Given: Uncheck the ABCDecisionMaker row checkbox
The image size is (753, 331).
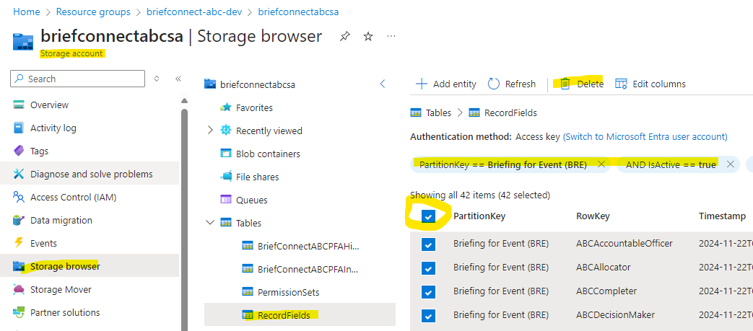Looking at the screenshot, I should click(428, 315).
